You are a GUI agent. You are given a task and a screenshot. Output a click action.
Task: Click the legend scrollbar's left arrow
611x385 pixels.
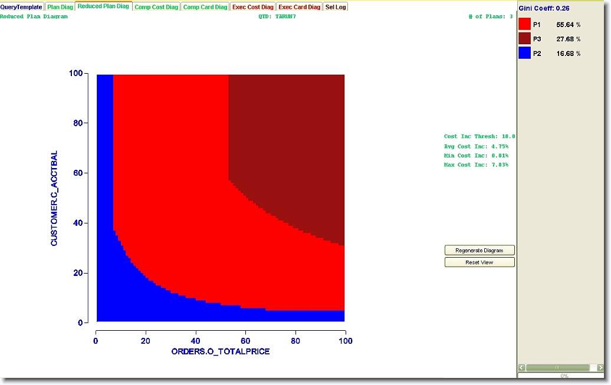[522, 368]
